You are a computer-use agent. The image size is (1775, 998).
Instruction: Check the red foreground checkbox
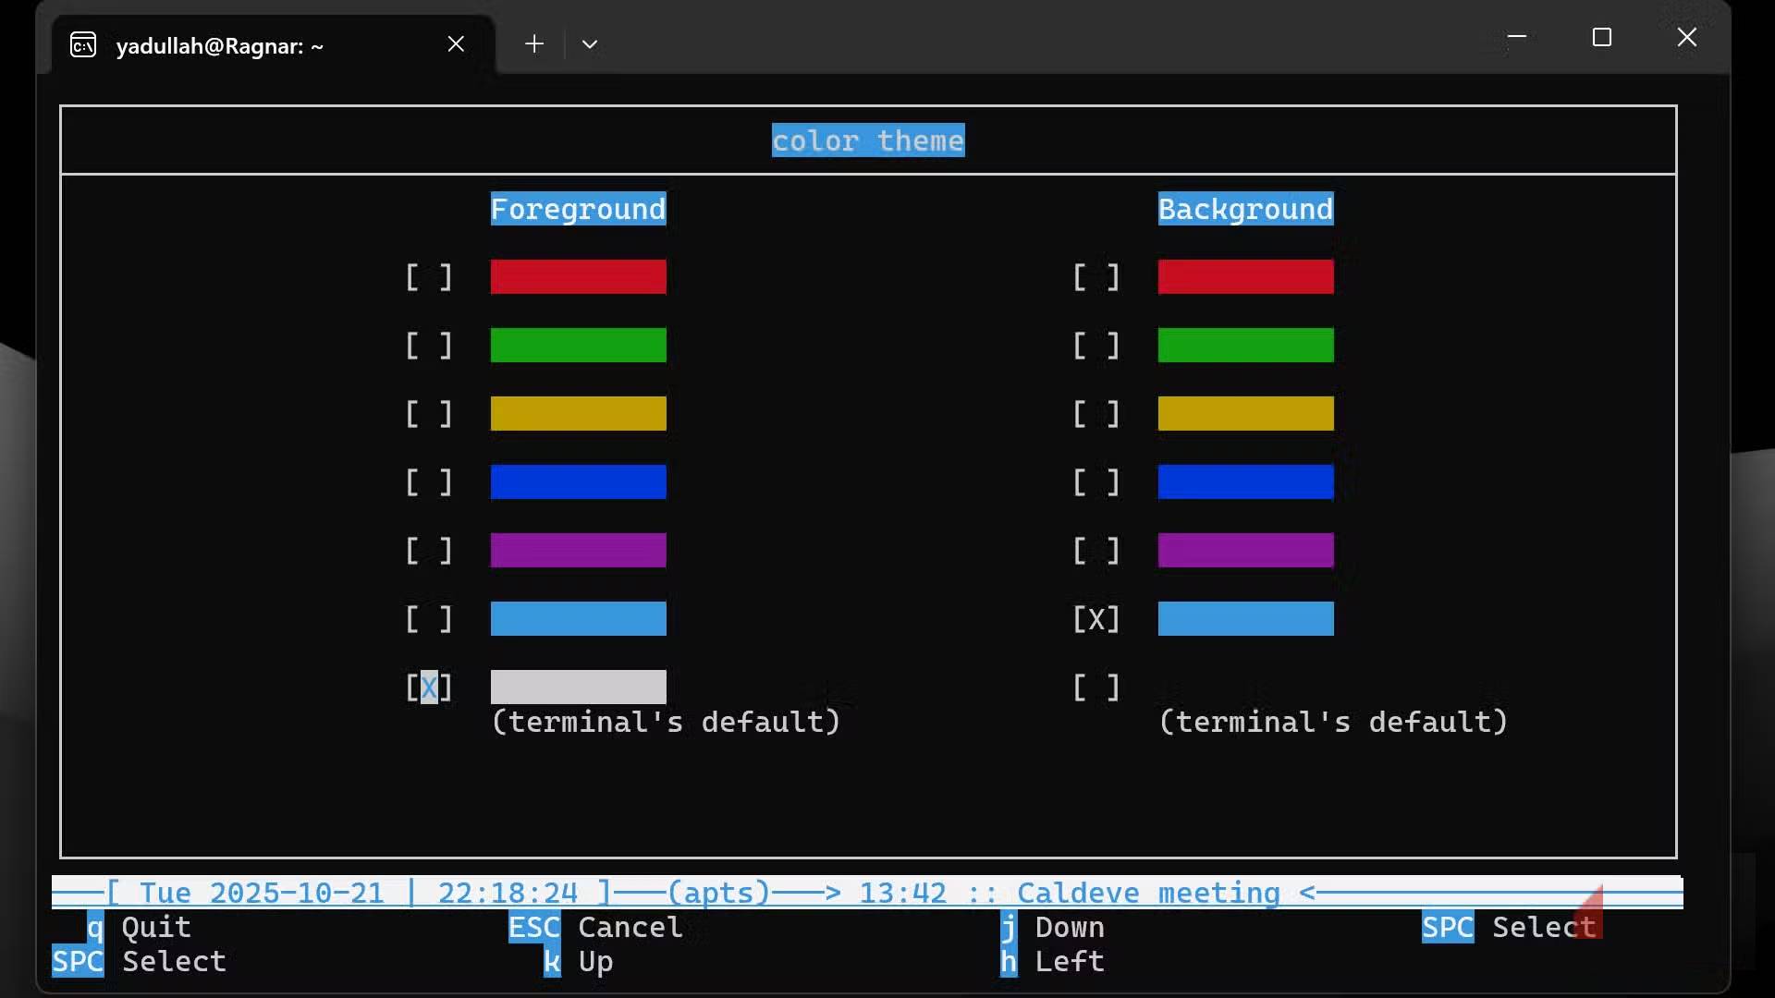point(429,277)
